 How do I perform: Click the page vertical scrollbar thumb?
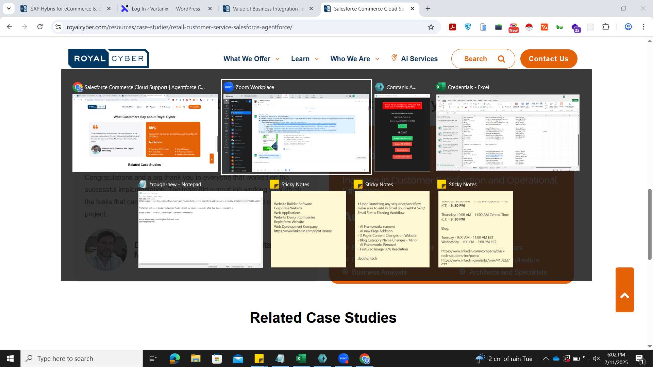click(649, 224)
